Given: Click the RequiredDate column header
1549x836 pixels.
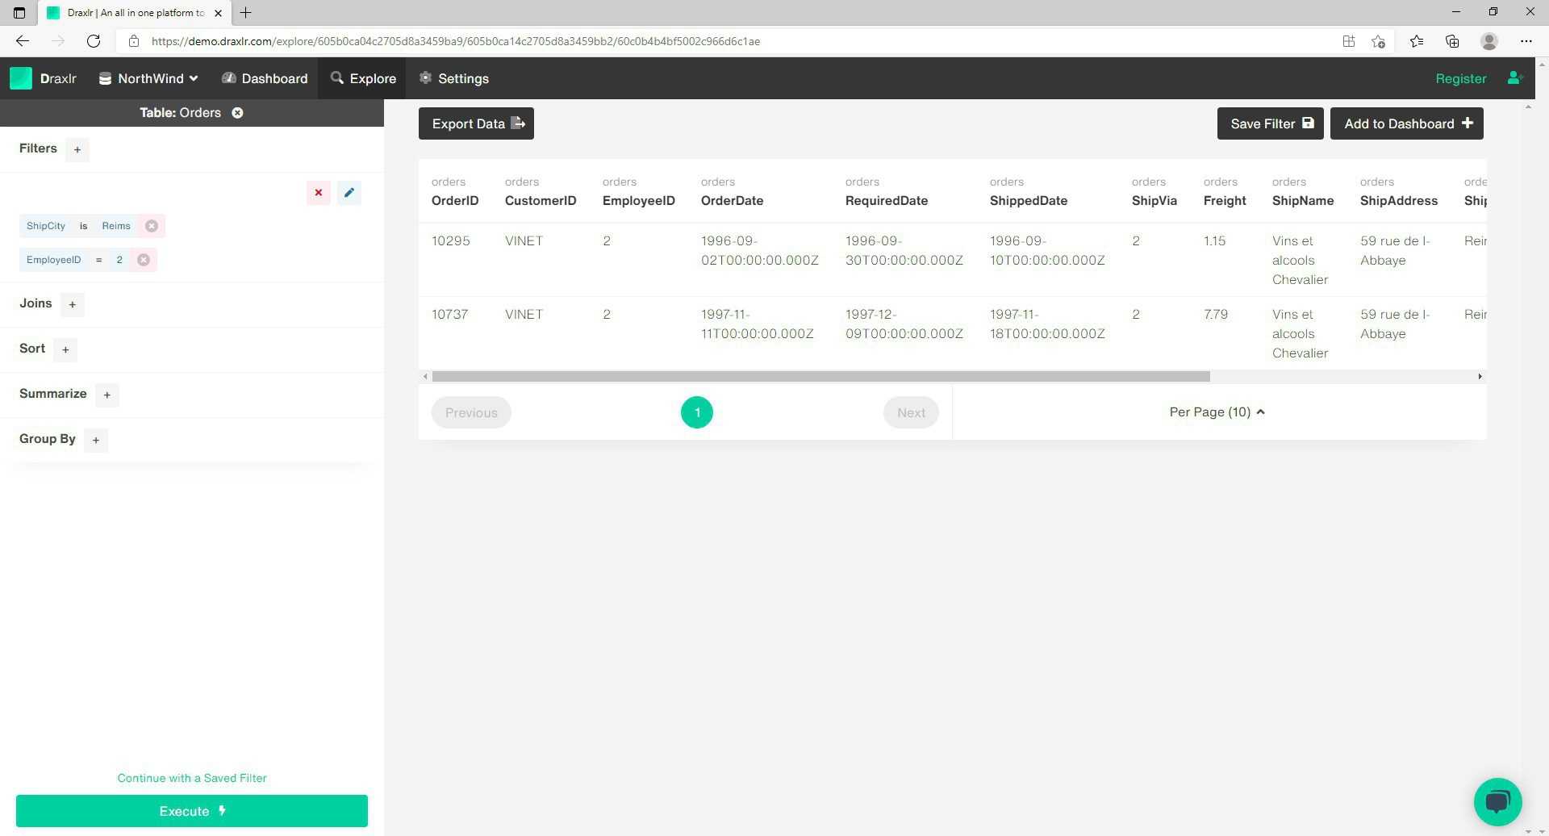Looking at the screenshot, I should [x=887, y=201].
